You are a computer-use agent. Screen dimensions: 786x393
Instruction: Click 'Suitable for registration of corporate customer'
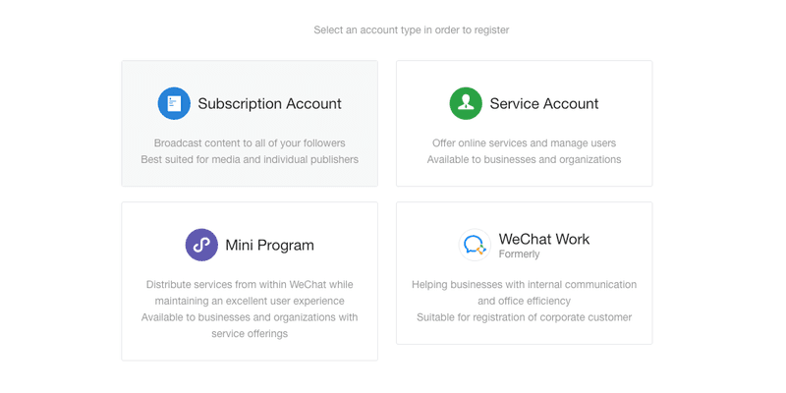[x=524, y=317]
